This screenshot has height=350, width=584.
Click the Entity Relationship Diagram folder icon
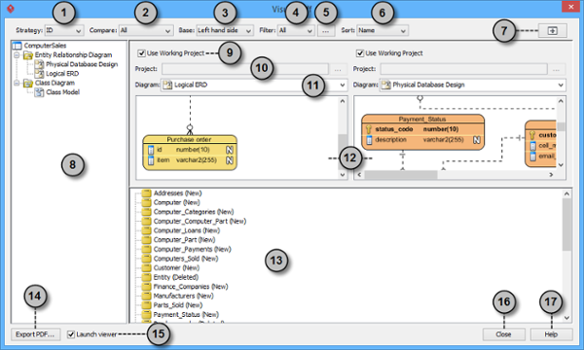[x=28, y=55]
